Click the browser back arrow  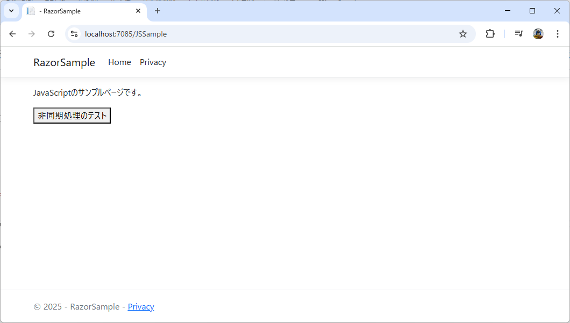point(12,34)
